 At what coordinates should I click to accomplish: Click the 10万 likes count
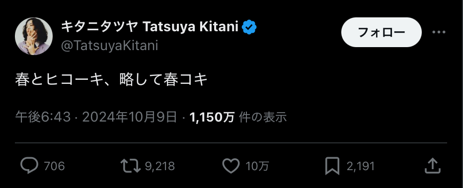point(257,166)
